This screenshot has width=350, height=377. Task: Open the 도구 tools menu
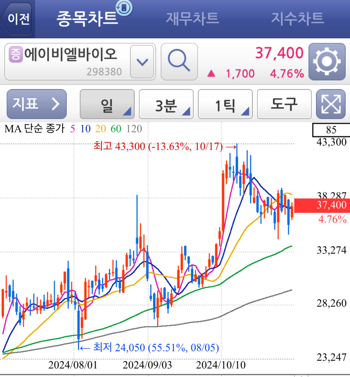tap(284, 104)
